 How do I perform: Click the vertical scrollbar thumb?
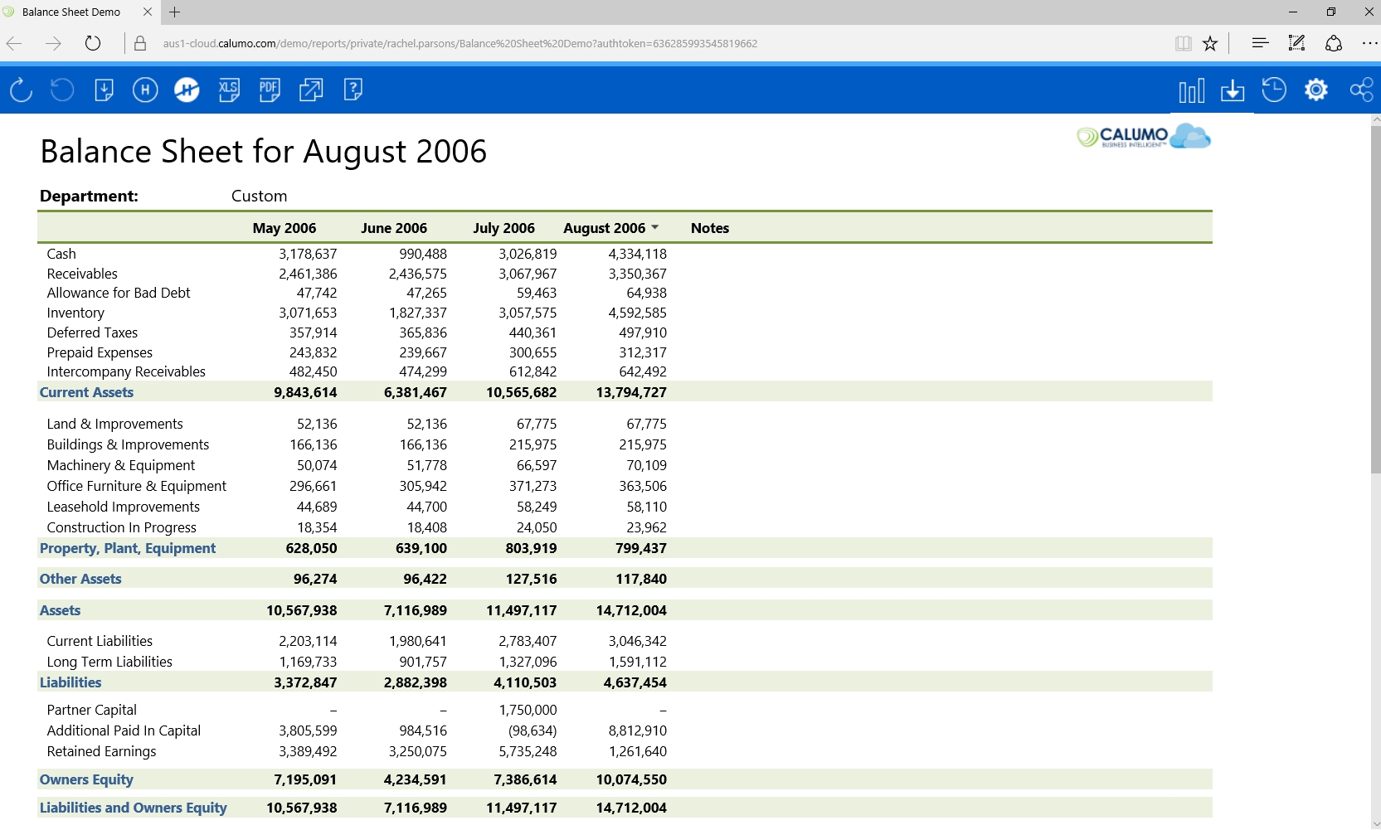click(x=1375, y=299)
